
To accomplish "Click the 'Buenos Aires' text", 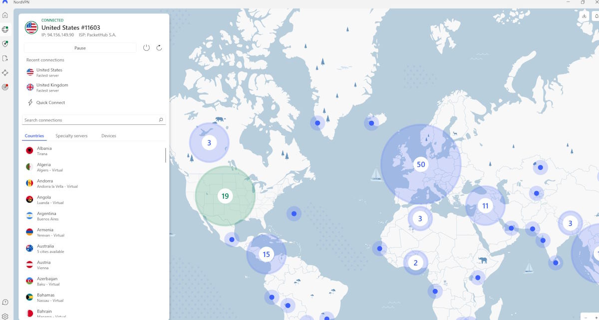I will pyautogui.click(x=47, y=219).
